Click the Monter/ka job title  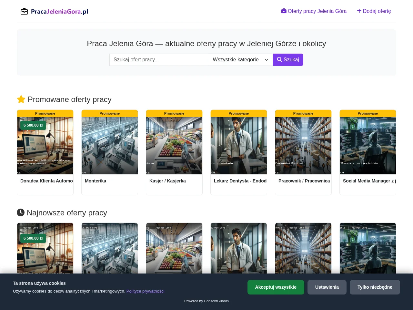[x=96, y=181]
